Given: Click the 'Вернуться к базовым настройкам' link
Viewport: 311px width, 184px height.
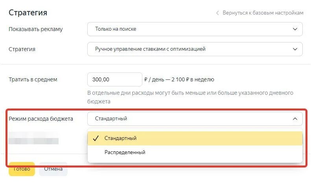Looking at the screenshot, I should click(263, 13).
